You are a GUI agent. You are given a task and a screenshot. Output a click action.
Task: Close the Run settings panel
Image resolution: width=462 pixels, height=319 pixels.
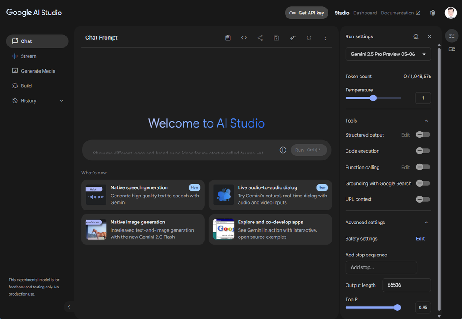click(430, 36)
